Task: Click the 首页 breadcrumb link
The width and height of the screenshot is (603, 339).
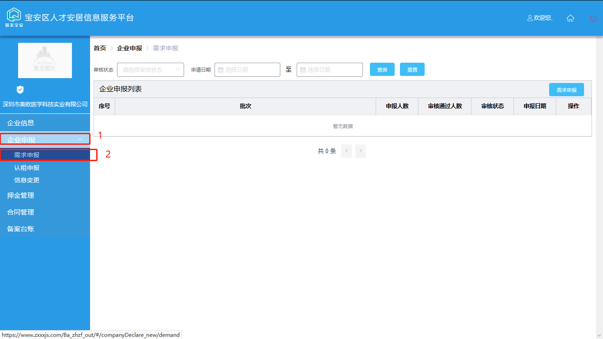Action: [x=100, y=48]
